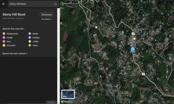
Task: Click the Saint Andrew, Jamaica subtitle
Action: (x=13, y=18)
